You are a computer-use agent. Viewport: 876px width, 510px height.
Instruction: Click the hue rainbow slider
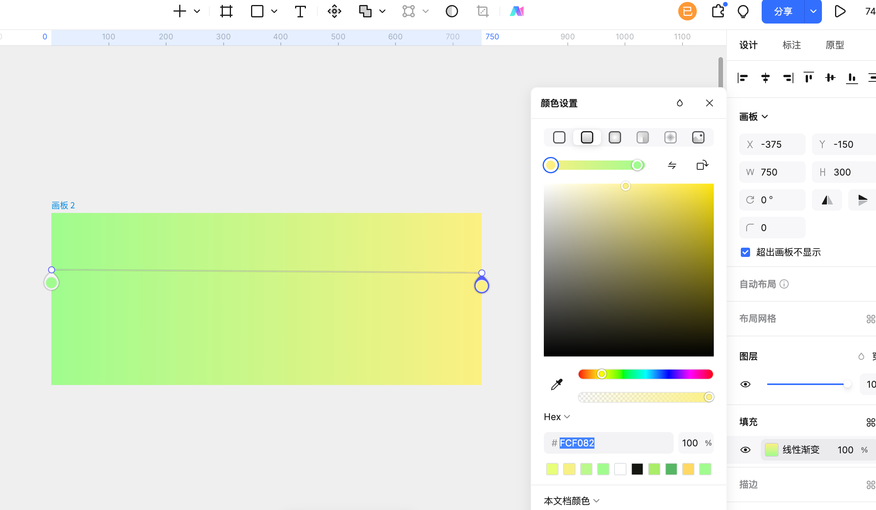pos(645,374)
